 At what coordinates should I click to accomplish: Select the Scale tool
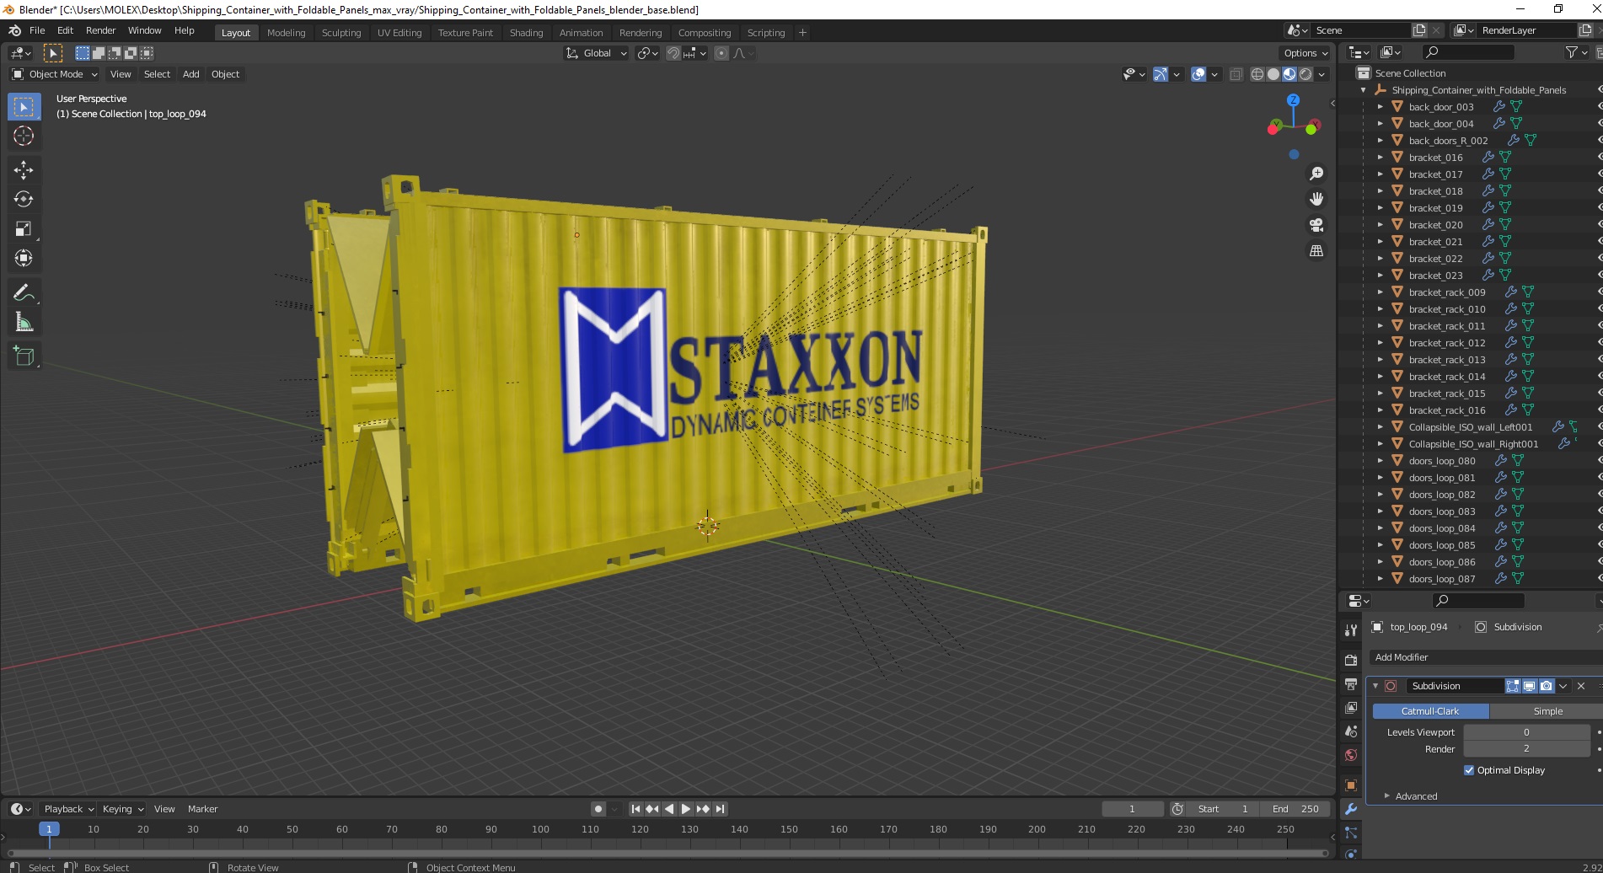pyautogui.click(x=24, y=229)
